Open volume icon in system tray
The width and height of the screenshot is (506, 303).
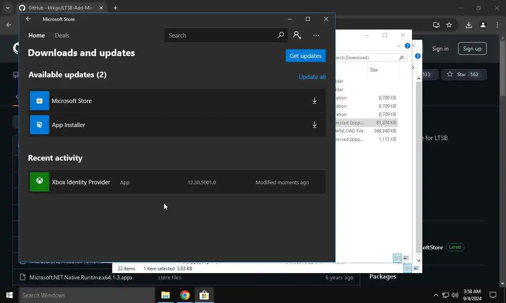(455, 295)
